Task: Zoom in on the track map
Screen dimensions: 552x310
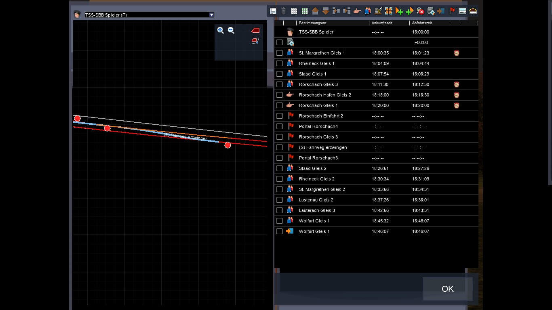Action: tap(220, 30)
